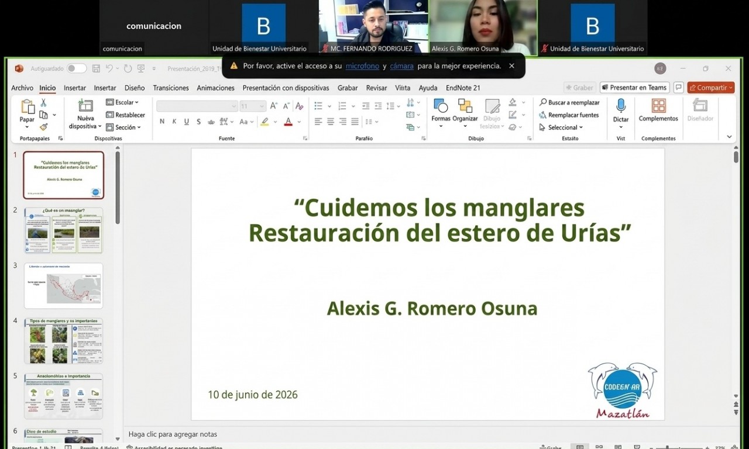Pick the red font color swatch

(288, 122)
